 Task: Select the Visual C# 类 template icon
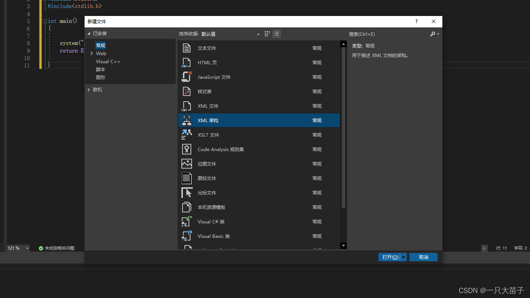187,222
